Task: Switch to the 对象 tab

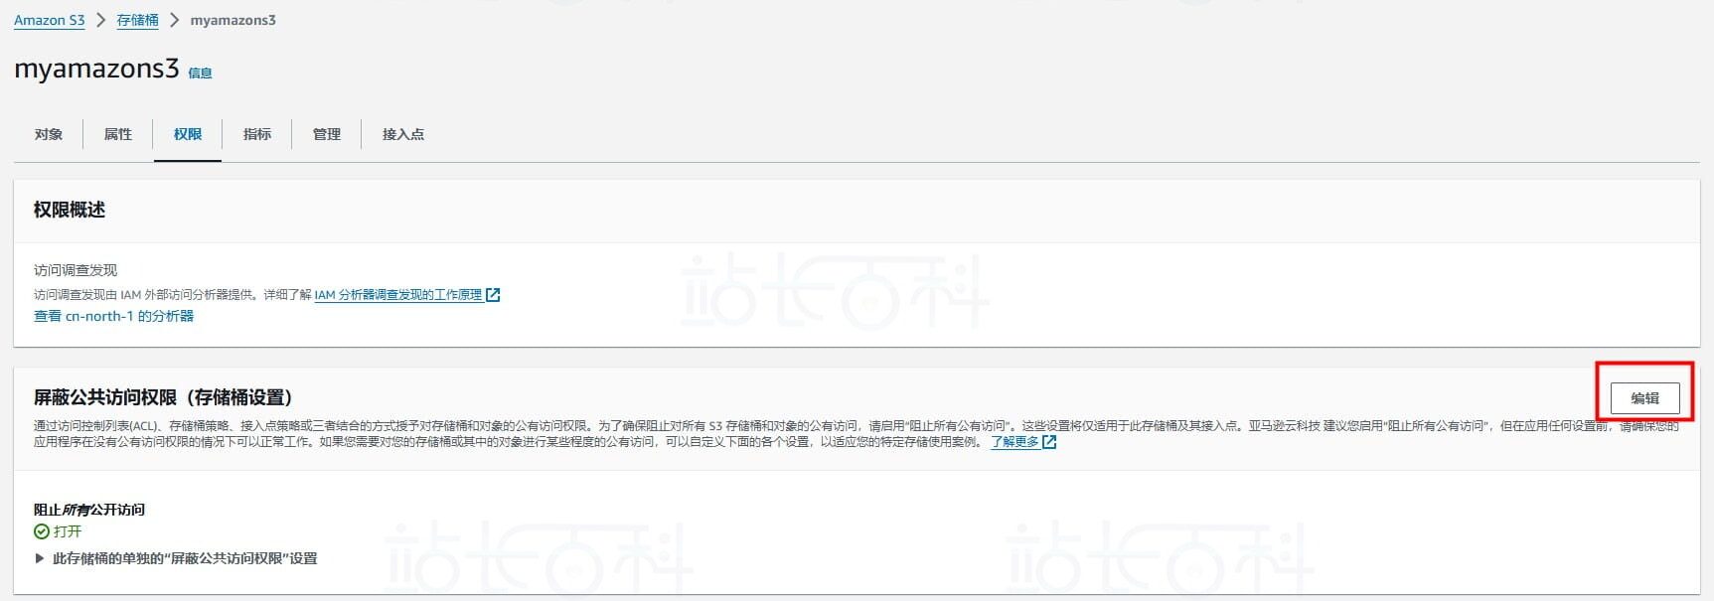Action: click(49, 134)
